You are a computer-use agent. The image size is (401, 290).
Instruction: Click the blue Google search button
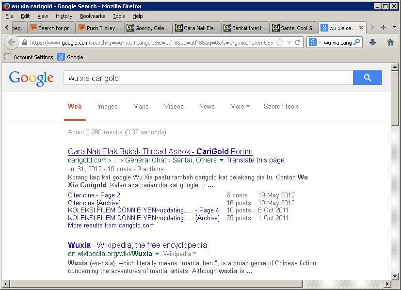368,78
